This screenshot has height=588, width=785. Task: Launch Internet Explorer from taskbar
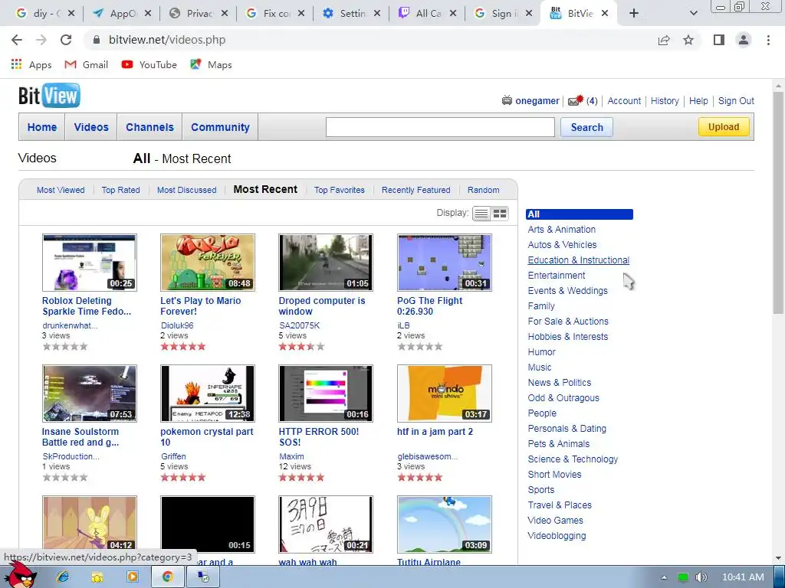coord(63,577)
